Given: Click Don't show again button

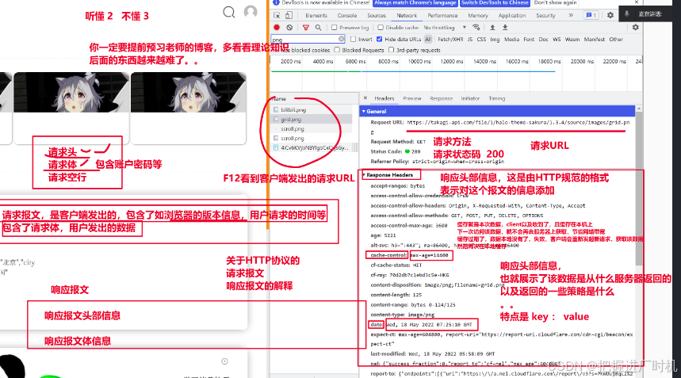Looking at the screenshot, I should click(556, 2).
